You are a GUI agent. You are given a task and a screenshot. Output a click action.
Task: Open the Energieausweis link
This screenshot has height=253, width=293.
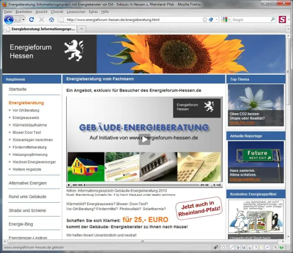pyautogui.click(x=26, y=118)
